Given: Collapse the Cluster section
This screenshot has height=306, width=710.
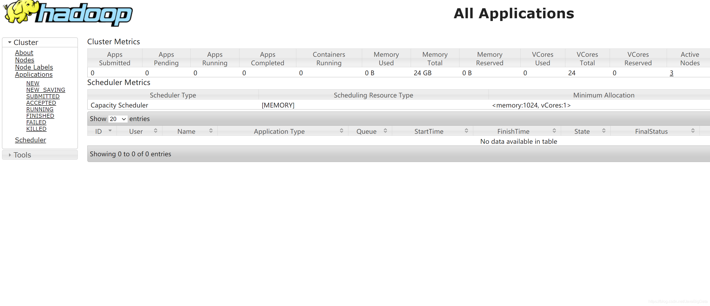Looking at the screenshot, I should point(10,42).
